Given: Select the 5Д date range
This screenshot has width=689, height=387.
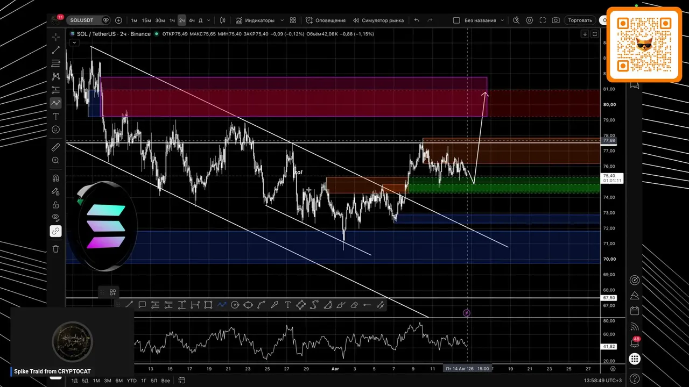Looking at the screenshot, I should pyautogui.click(x=85, y=381).
